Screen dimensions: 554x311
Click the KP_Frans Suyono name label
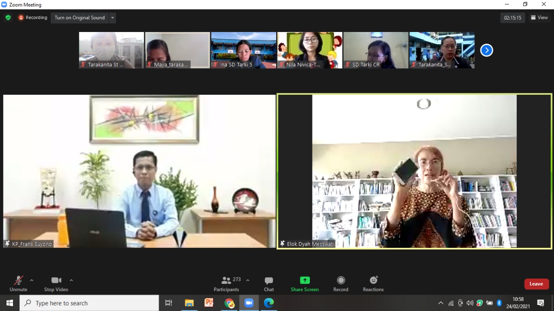29,244
